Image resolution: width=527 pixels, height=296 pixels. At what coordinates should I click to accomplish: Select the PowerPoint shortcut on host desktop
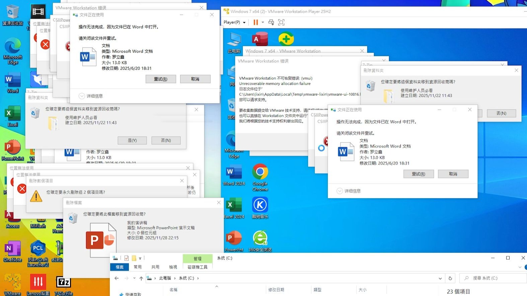tap(13, 150)
